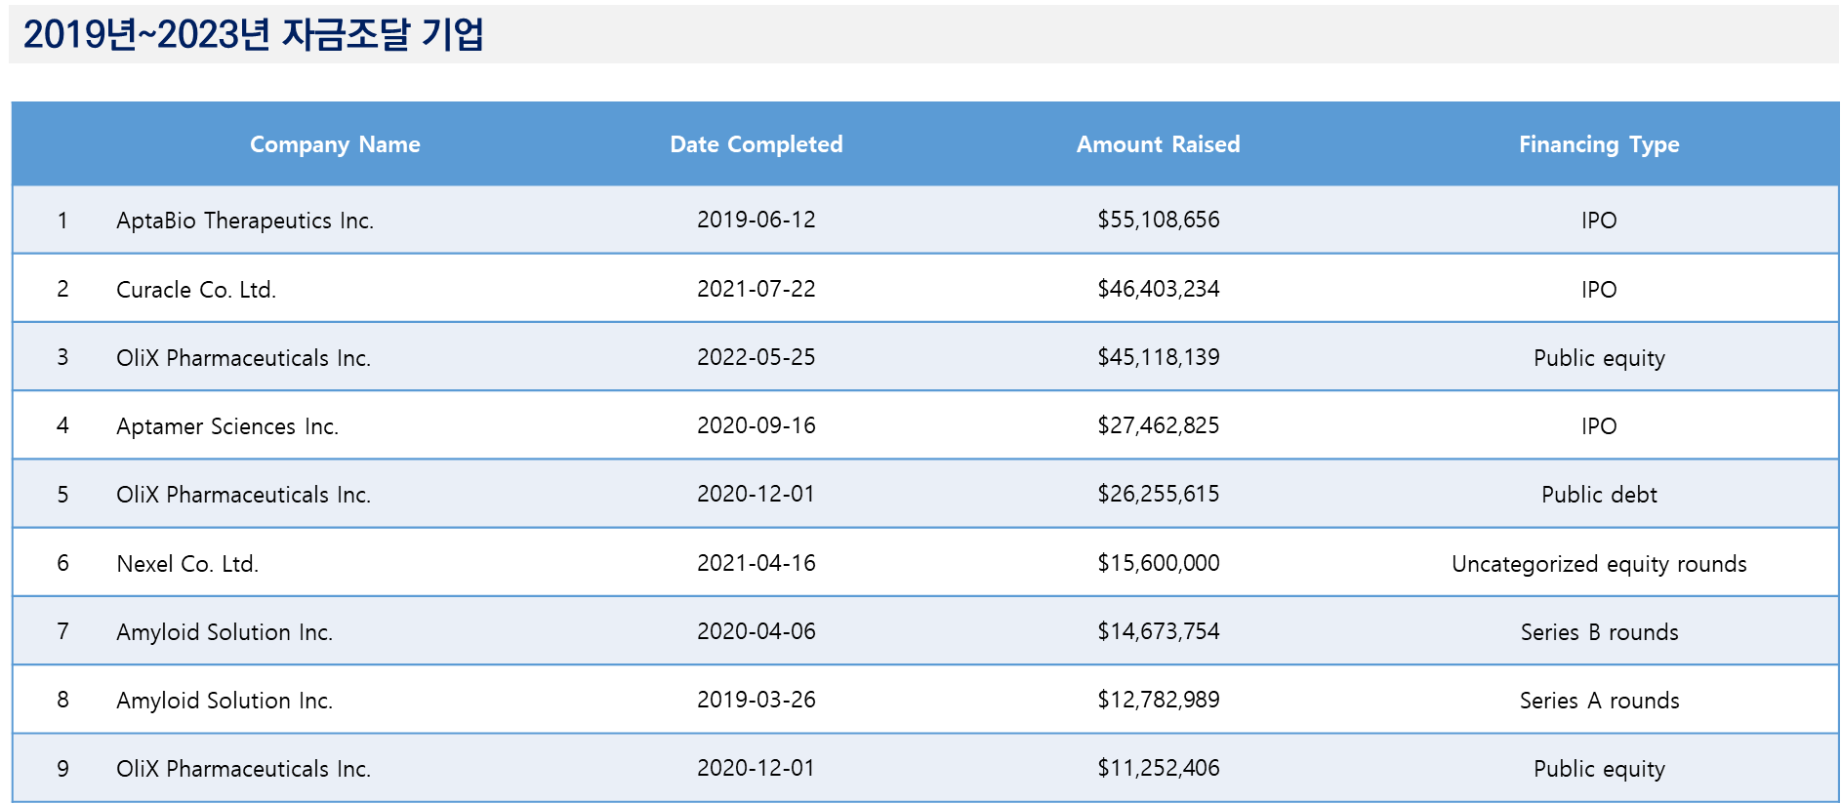The image size is (1841, 804).
Task: Select 'Aptamer Sciences Inc.' company cell
Action: [227, 426]
